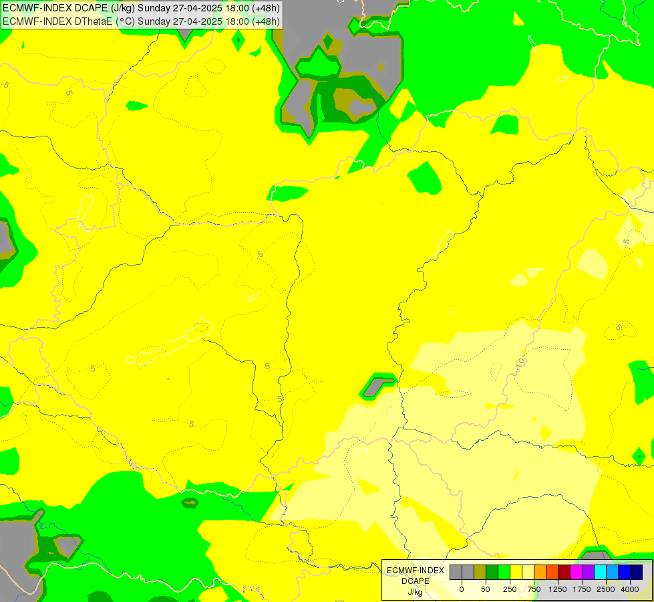
Task: Pick the red-orange legend swatch
Action: pyautogui.click(x=552, y=572)
